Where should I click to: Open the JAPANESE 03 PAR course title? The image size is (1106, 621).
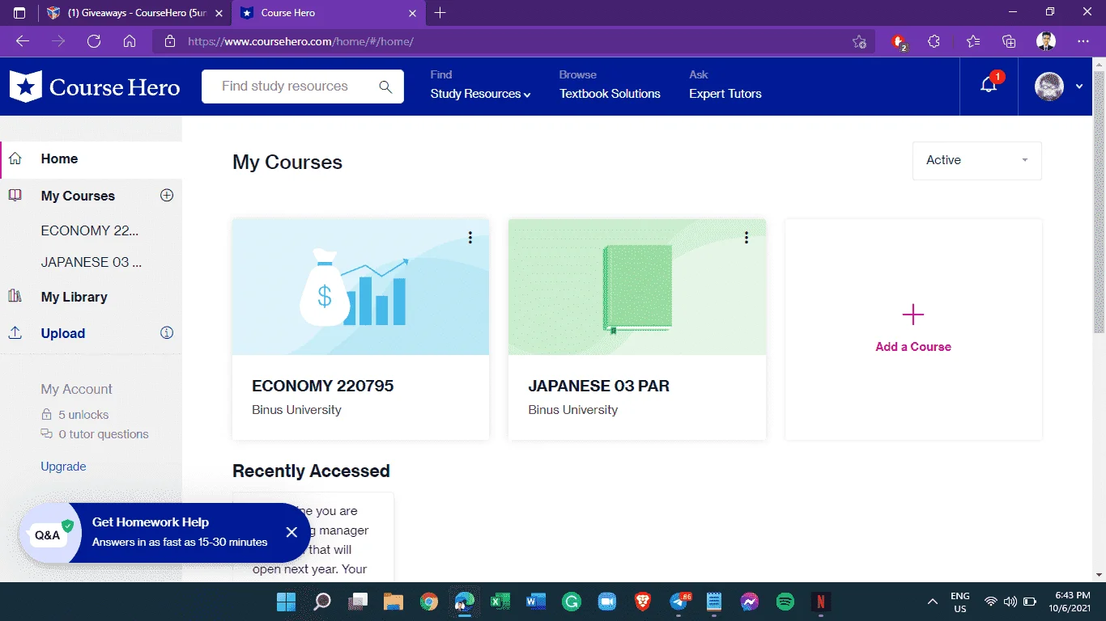pyautogui.click(x=599, y=386)
